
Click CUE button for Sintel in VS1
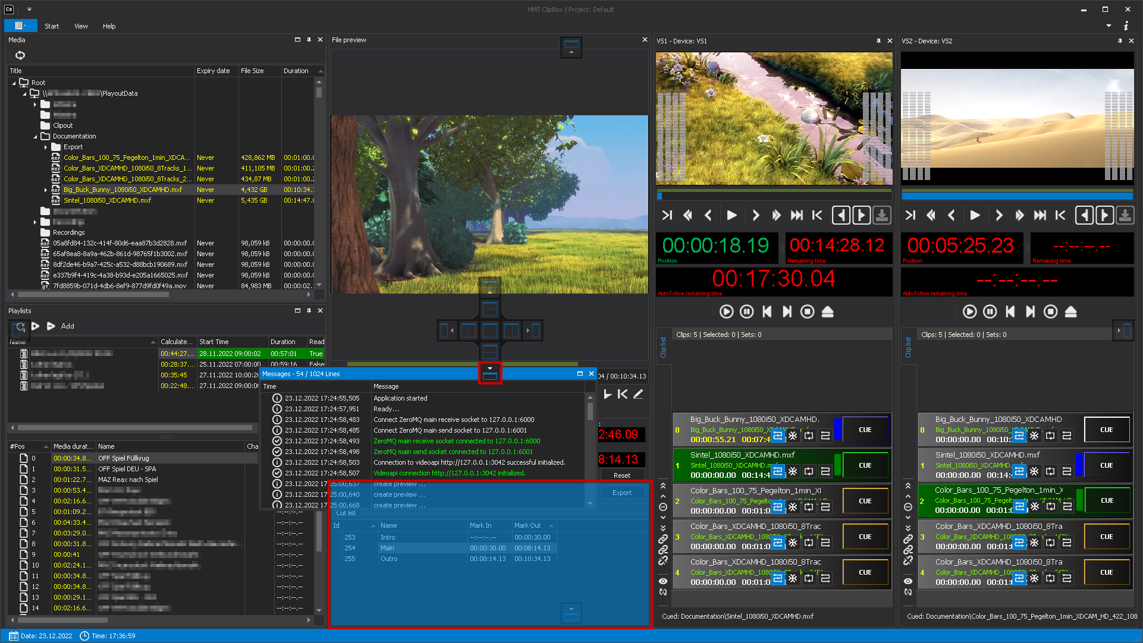pos(865,465)
